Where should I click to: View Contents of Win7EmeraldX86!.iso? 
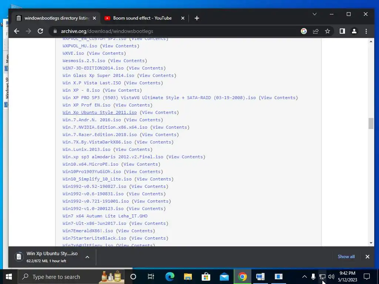pyautogui.click(x=135, y=231)
